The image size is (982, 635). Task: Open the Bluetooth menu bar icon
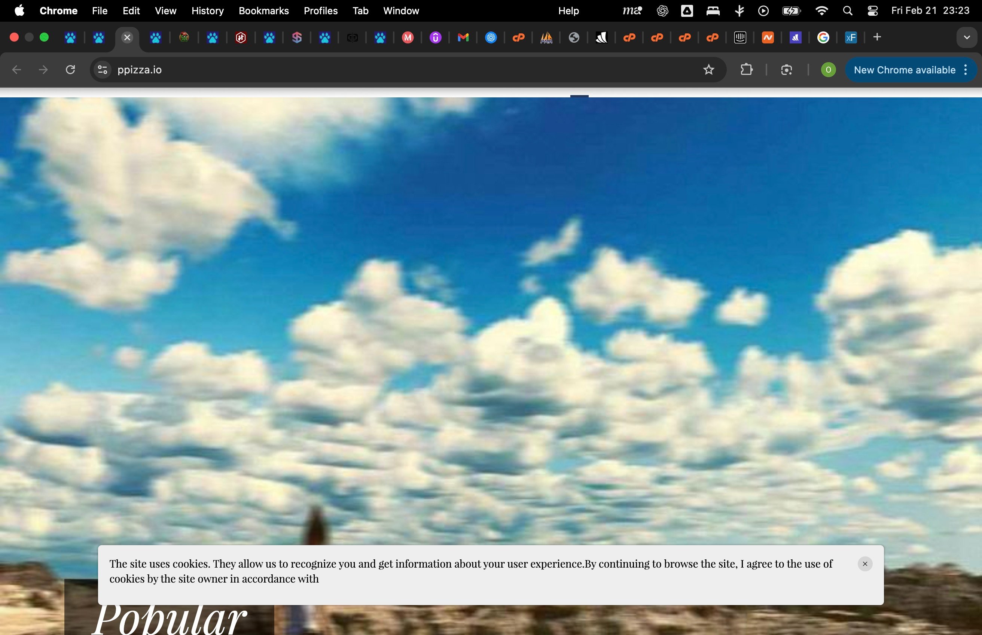pos(740,11)
